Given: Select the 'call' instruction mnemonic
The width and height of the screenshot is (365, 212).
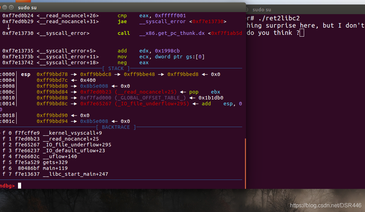Looking at the screenshot, I should [124, 33].
